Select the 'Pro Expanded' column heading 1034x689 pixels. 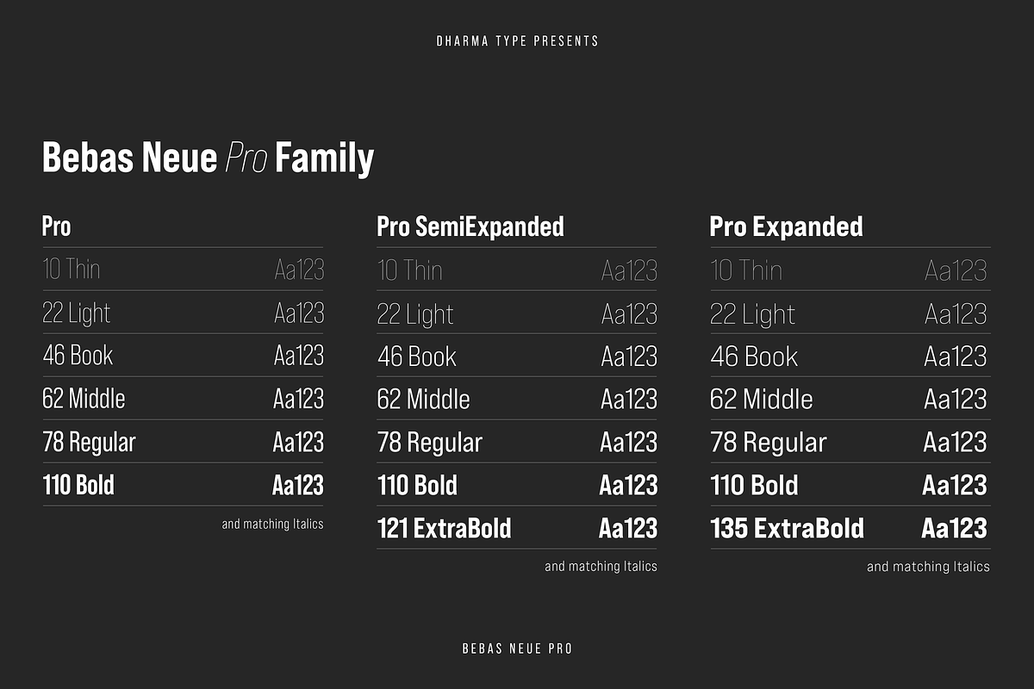(x=786, y=227)
